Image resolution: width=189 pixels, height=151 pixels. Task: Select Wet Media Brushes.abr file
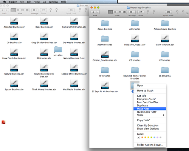74,83
